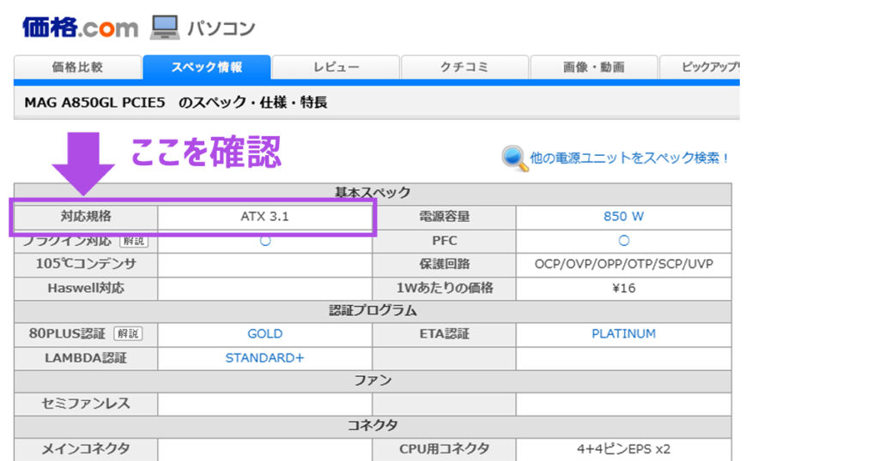Click the ¥16 price value

click(623, 288)
